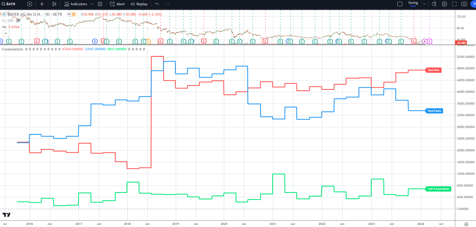Viewport: 476px width, 227px height.
Task: Click the red Total Debt series label
Action: 433,70
